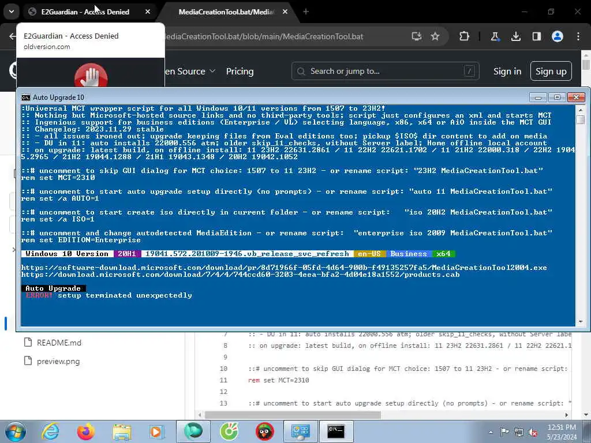Expand the GitHub Open Source dropdown

190,71
